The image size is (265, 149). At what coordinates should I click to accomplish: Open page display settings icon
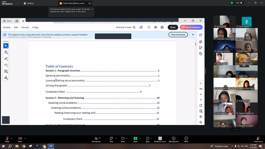200,111
